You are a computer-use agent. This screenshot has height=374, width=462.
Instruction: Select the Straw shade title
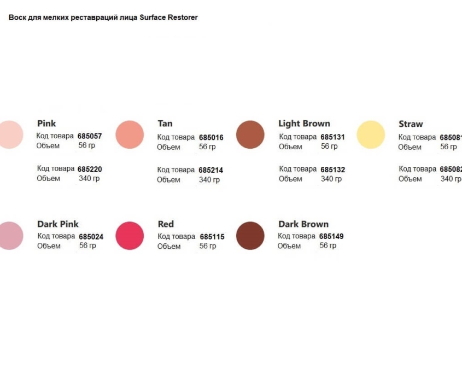(411, 124)
